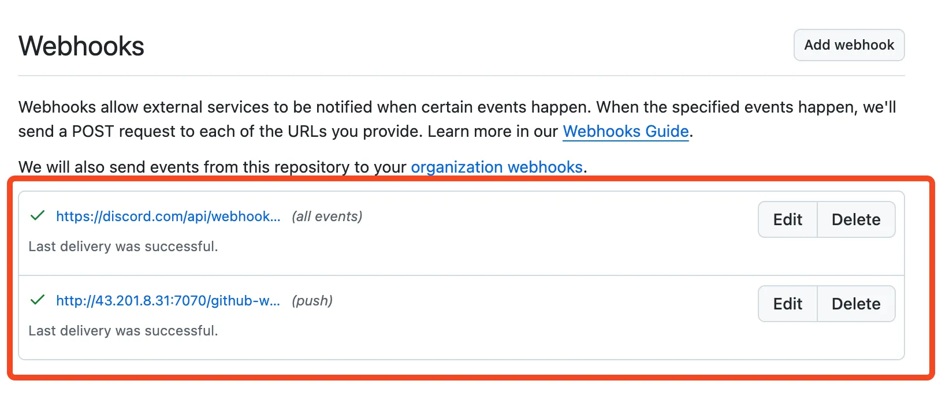Open the Webhooks Guide link
Screen dimensions: 938x418
click(626, 132)
